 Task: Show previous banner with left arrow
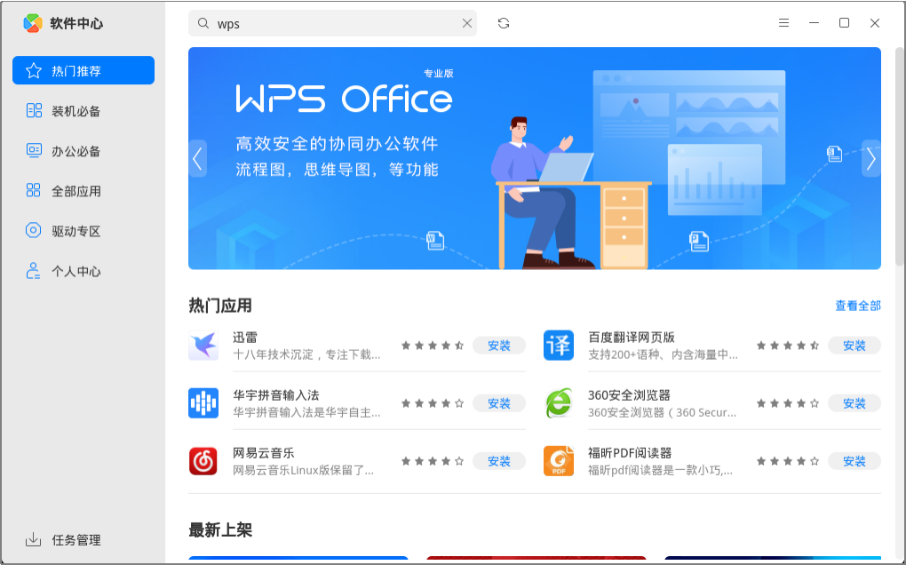tap(197, 158)
